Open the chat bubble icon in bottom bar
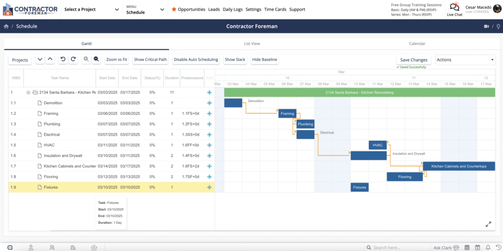 (10, 248)
